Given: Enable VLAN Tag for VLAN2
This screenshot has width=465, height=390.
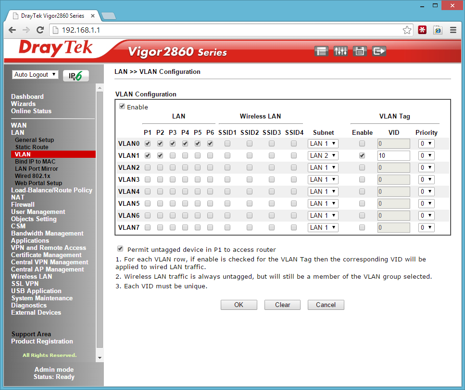Looking at the screenshot, I should [x=362, y=167].
